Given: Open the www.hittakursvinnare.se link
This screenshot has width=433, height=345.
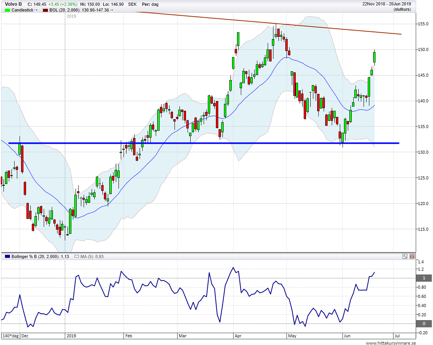Looking at the screenshot, I should [391, 343].
